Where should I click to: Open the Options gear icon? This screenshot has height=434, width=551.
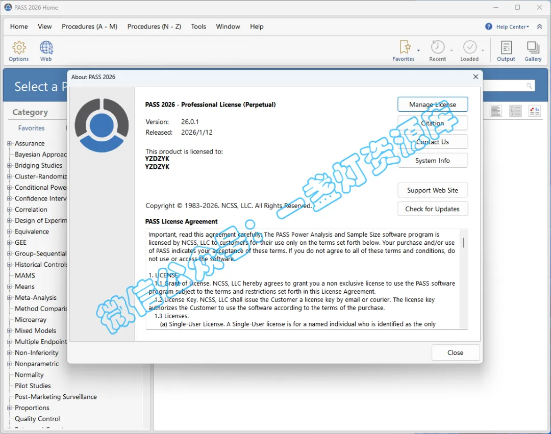click(x=19, y=47)
